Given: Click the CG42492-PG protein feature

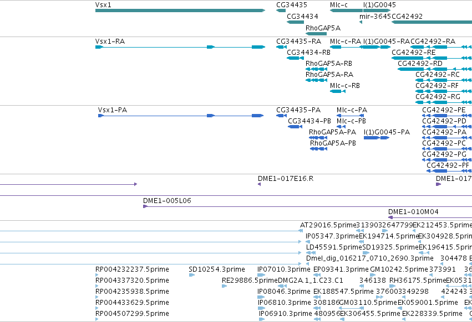Looking at the screenshot, I should tap(447, 160).
